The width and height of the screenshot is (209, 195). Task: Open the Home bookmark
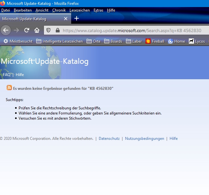coord(177,41)
